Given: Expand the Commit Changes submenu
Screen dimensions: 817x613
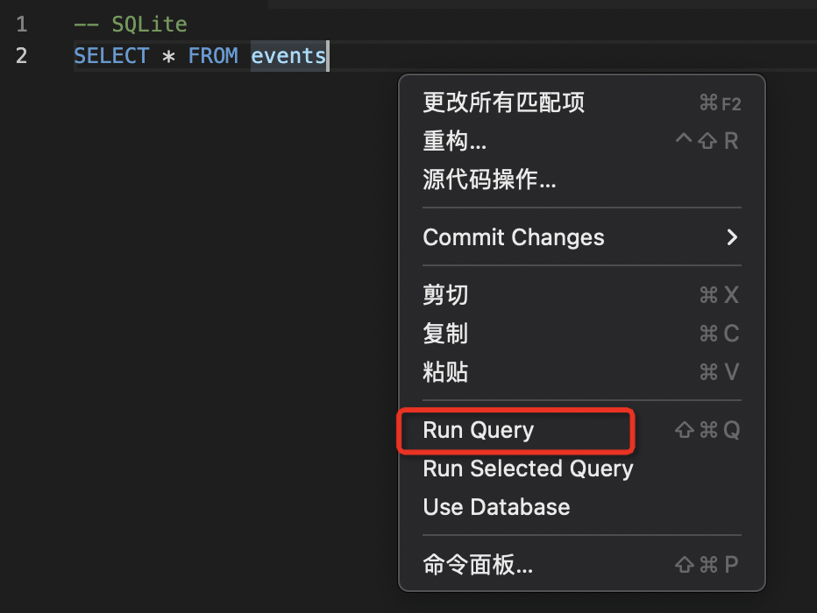Looking at the screenshot, I should [x=514, y=236].
